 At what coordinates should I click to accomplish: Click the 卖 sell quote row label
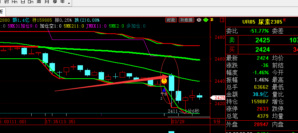(232, 40)
